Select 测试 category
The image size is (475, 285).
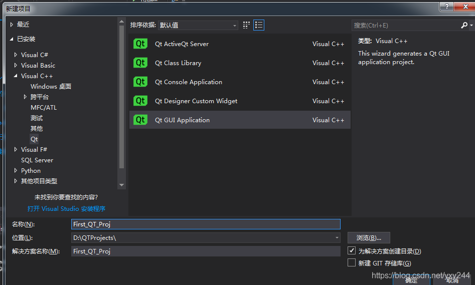37,118
